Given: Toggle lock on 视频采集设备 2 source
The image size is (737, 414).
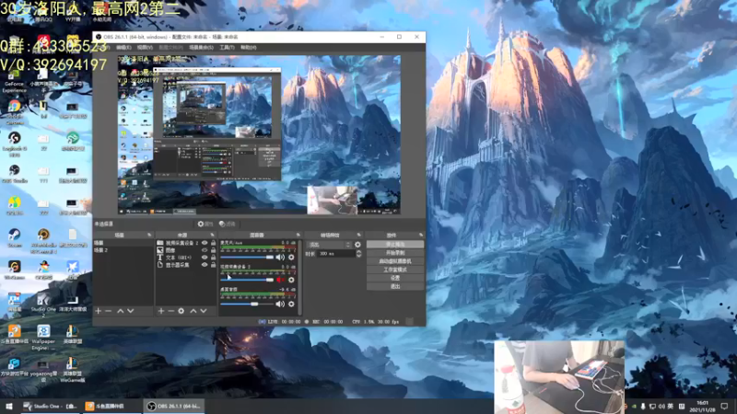Looking at the screenshot, I should [x=214, y=243].
